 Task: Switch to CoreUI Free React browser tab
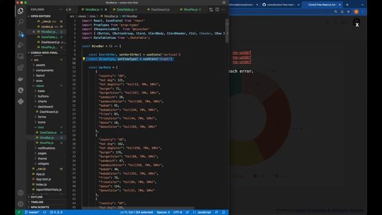[322, 5]
